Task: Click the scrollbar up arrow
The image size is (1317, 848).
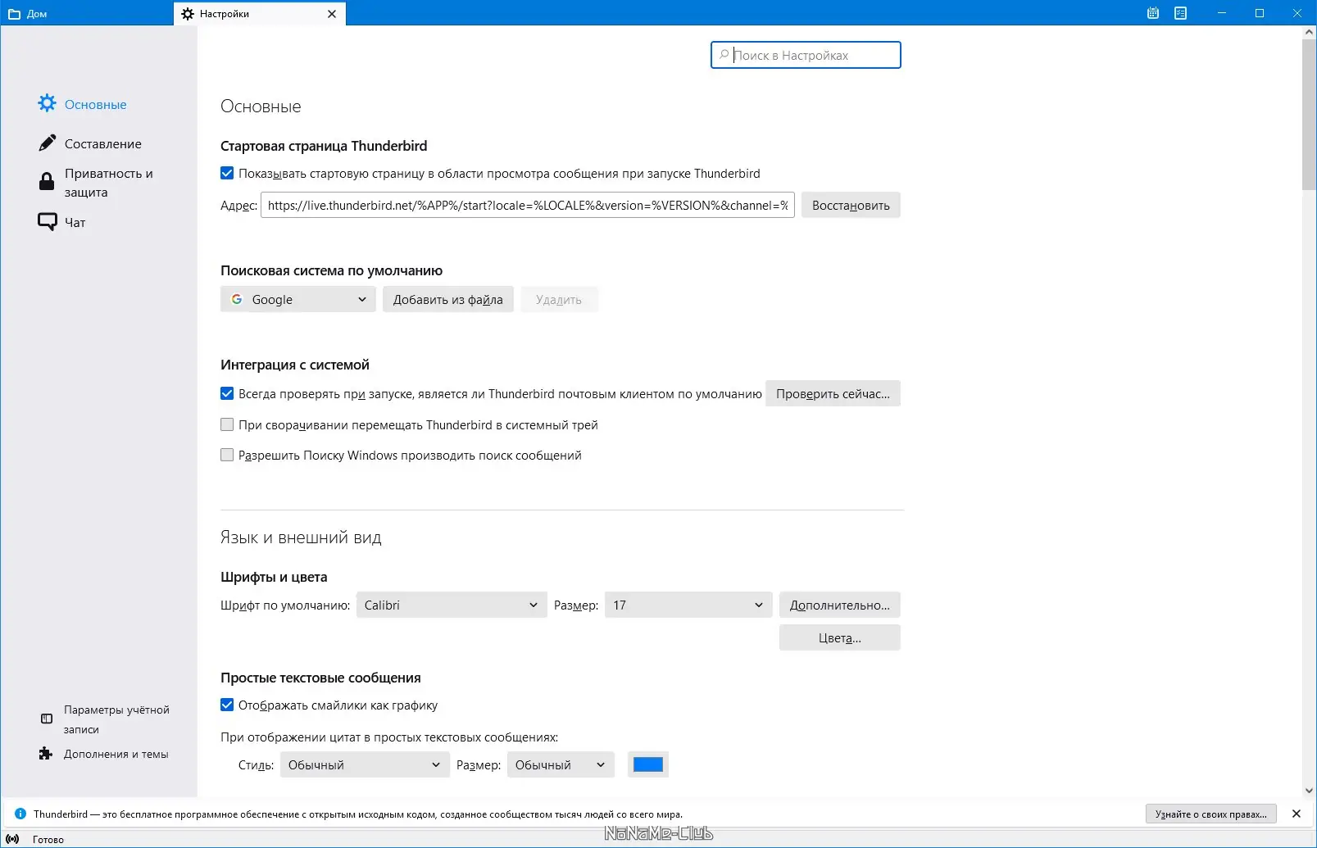Action: [x=1309, y=33]
